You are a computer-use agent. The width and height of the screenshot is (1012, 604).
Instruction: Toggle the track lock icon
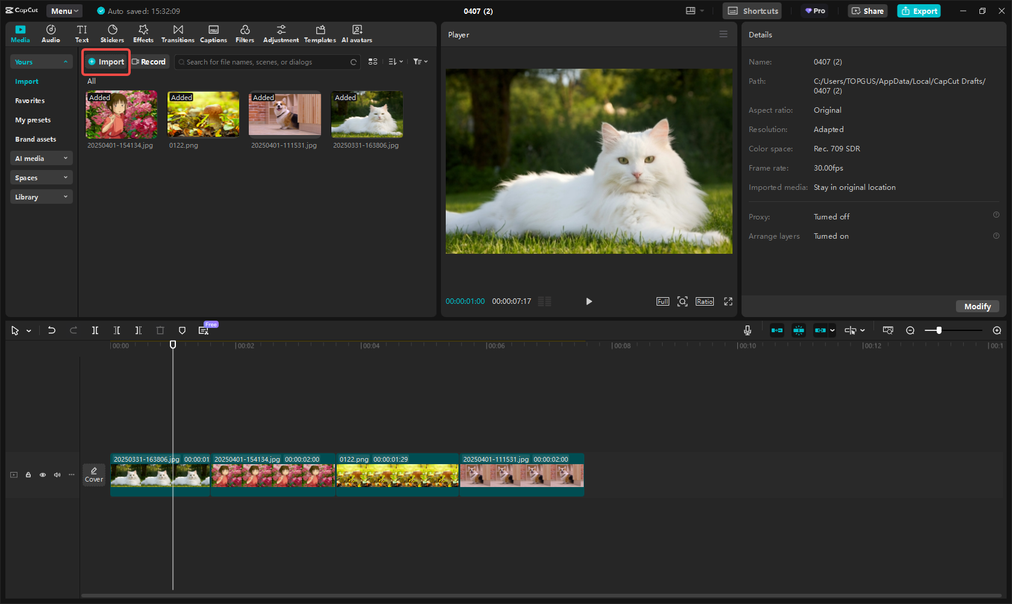coord(28,475)
